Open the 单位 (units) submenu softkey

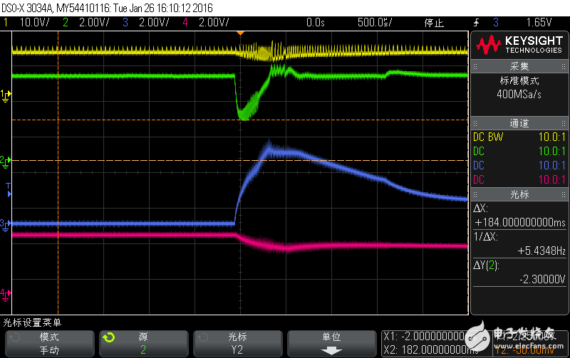point(331,342)
